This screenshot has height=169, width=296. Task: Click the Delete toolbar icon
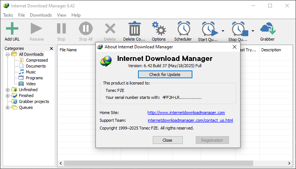pyautogui.click(x=110, y=28)
